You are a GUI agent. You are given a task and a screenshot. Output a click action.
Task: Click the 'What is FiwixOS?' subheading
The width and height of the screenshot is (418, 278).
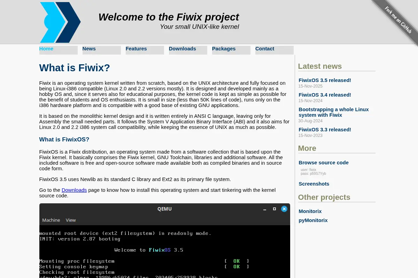tap(64, 140)
